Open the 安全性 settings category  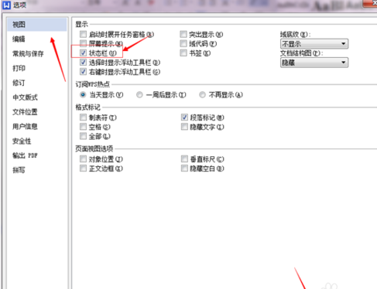click(22, 141)
